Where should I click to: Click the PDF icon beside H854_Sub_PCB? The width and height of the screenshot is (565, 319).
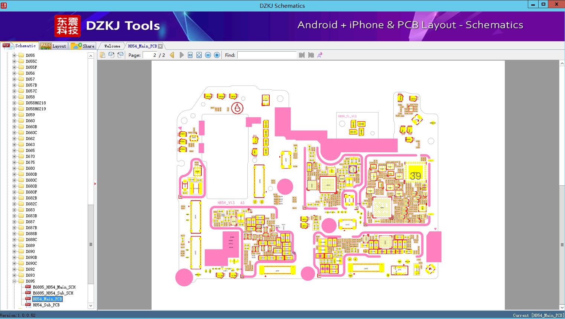pyautogui.click(x=28, y=305)
